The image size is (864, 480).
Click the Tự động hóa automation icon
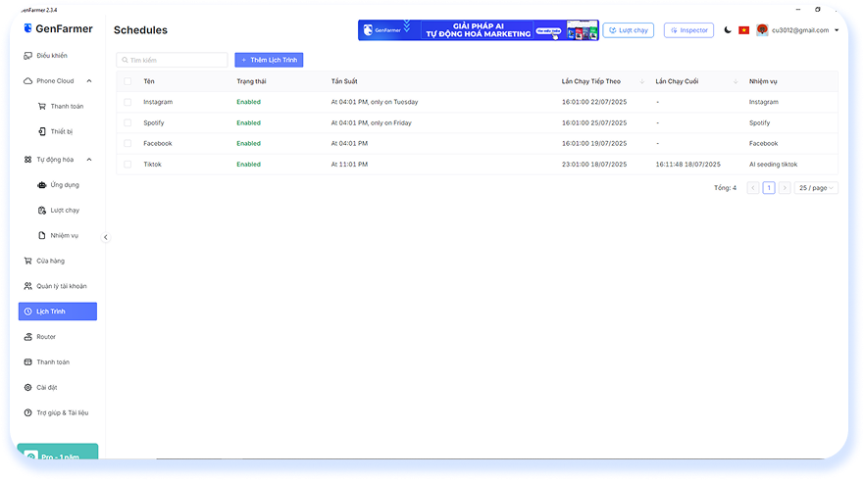pos(27,160)
